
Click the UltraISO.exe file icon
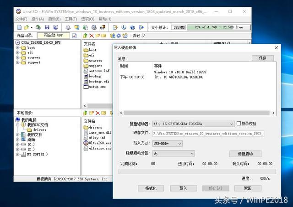pyautogui.click(x=86, y=143)
